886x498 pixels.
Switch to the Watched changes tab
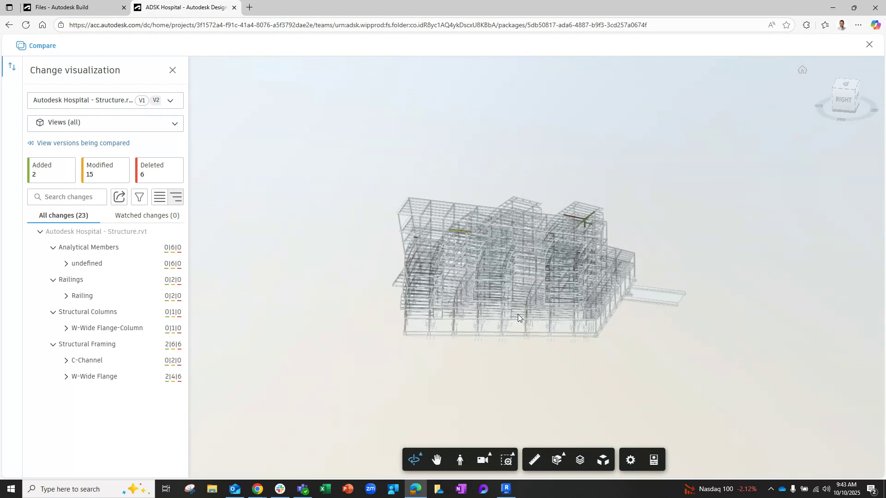(x=147, y=215)
